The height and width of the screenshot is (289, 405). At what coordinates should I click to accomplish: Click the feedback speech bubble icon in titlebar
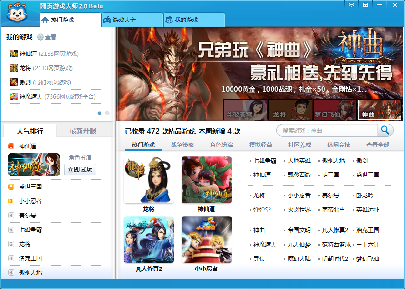[x=352, y=5]
